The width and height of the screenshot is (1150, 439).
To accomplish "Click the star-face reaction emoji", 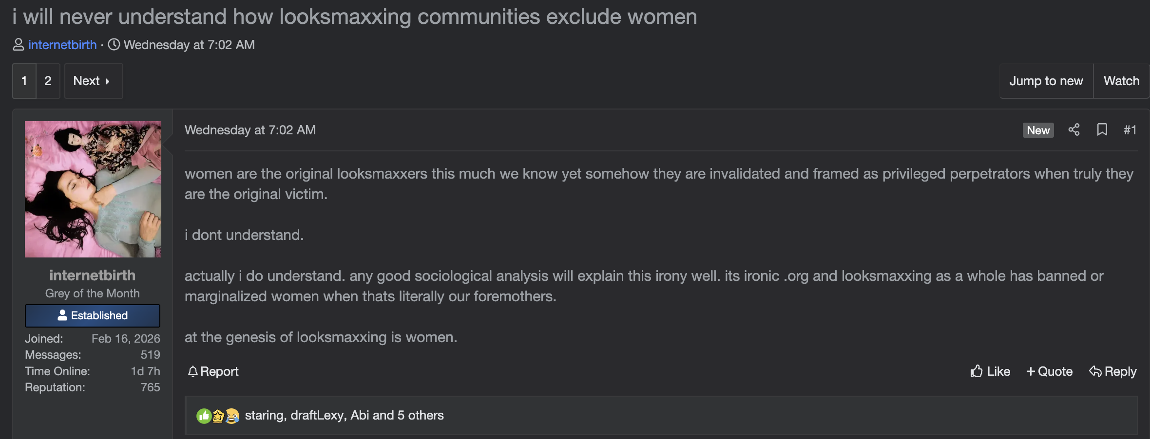I will (x=218, y=416).
